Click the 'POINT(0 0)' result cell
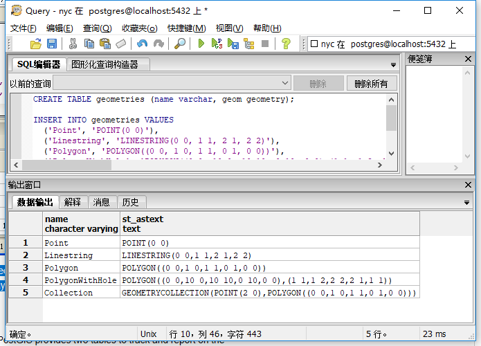Image resolution: width=481 pixels, height=346 pixels. click(270, 243)
